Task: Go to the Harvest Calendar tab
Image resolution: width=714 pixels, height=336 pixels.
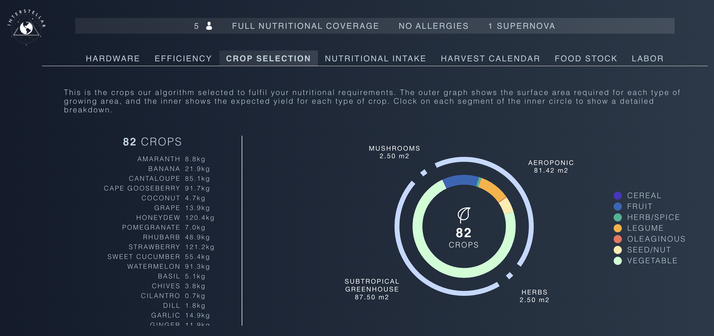Action: point(490,58)
